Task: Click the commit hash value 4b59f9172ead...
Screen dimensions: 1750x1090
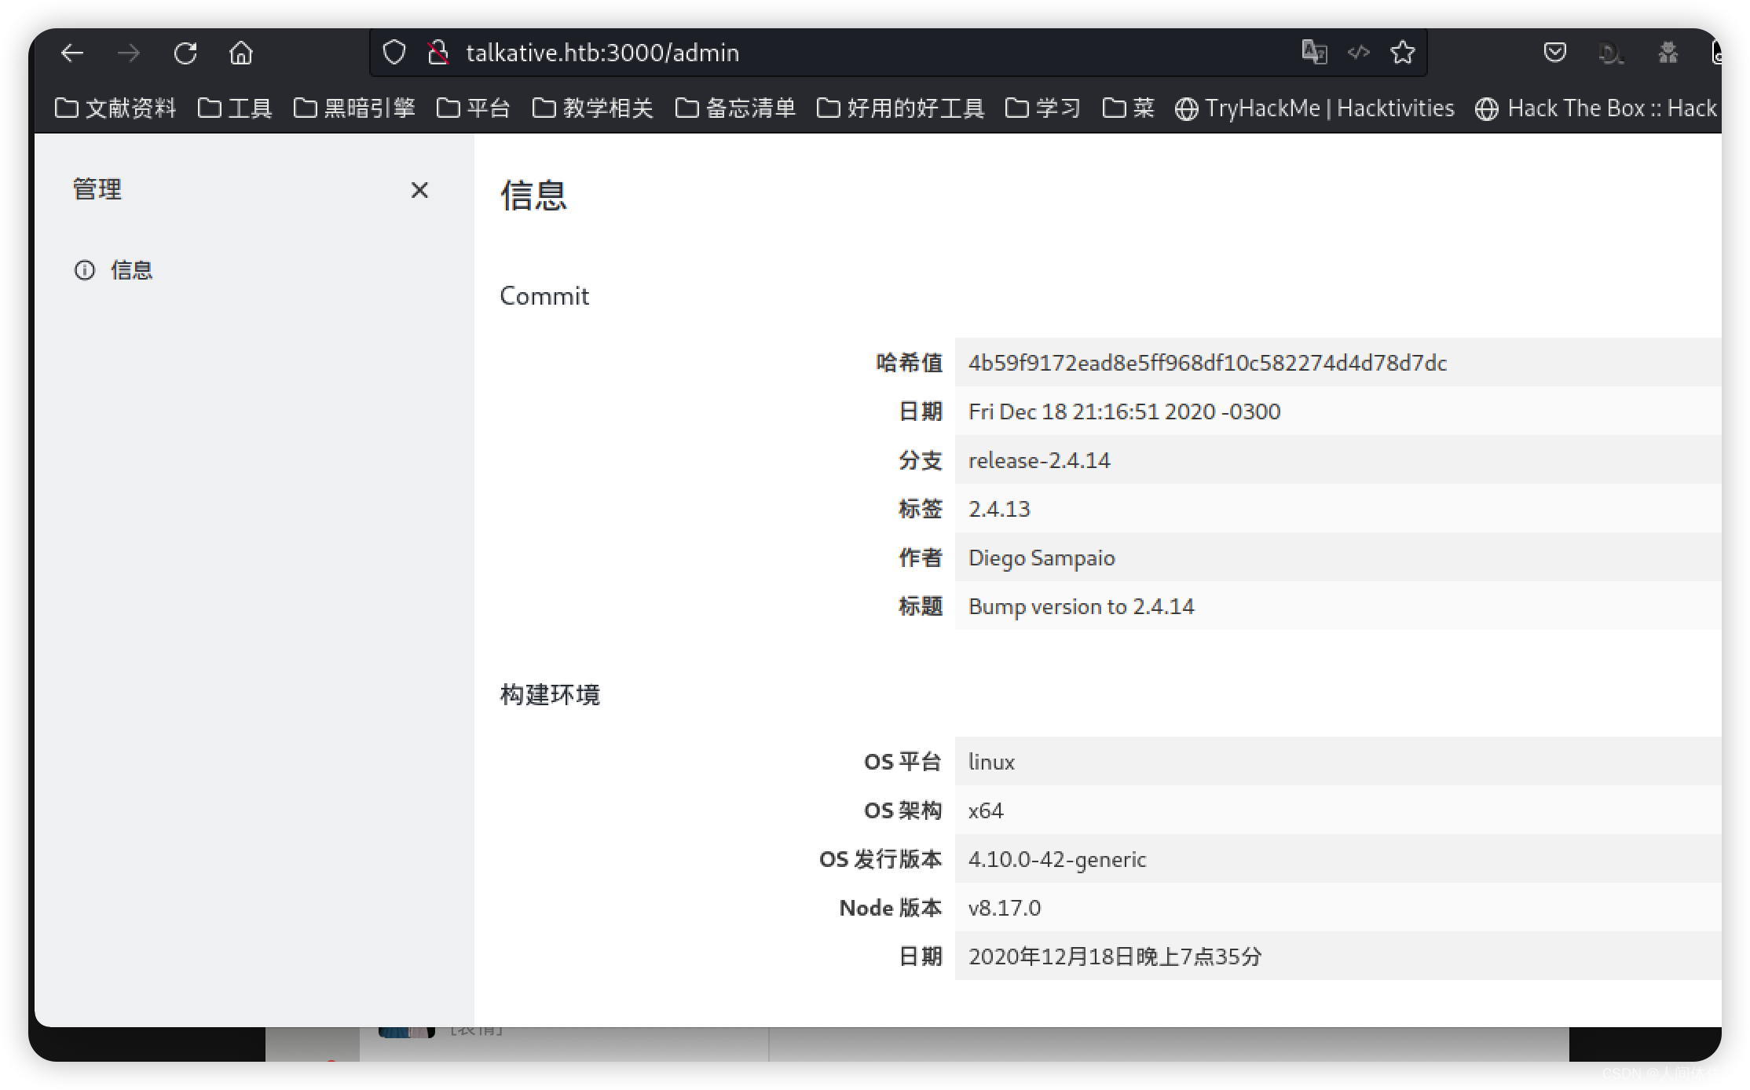Action: [1207, 363]
